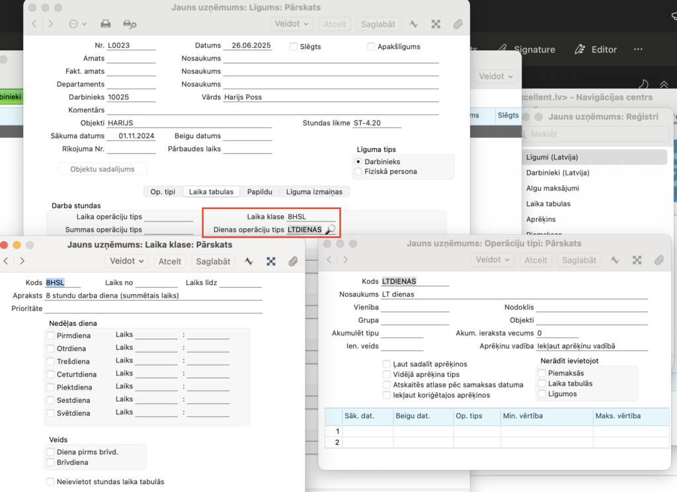This screenshot has width=677, height=492.
Task: Toggle the Slēgts checkbox
Action: (x=294, y=46)
